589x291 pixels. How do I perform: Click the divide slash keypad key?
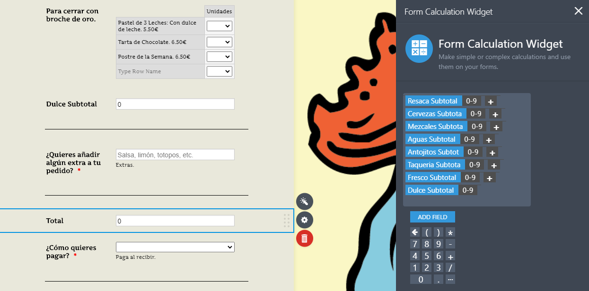pyautogui.click(x=450, y=268)
